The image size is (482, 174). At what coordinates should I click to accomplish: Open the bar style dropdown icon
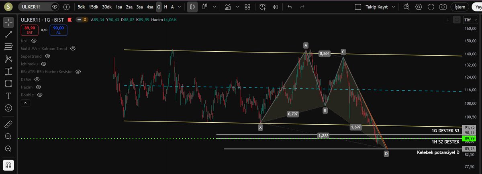205,7
